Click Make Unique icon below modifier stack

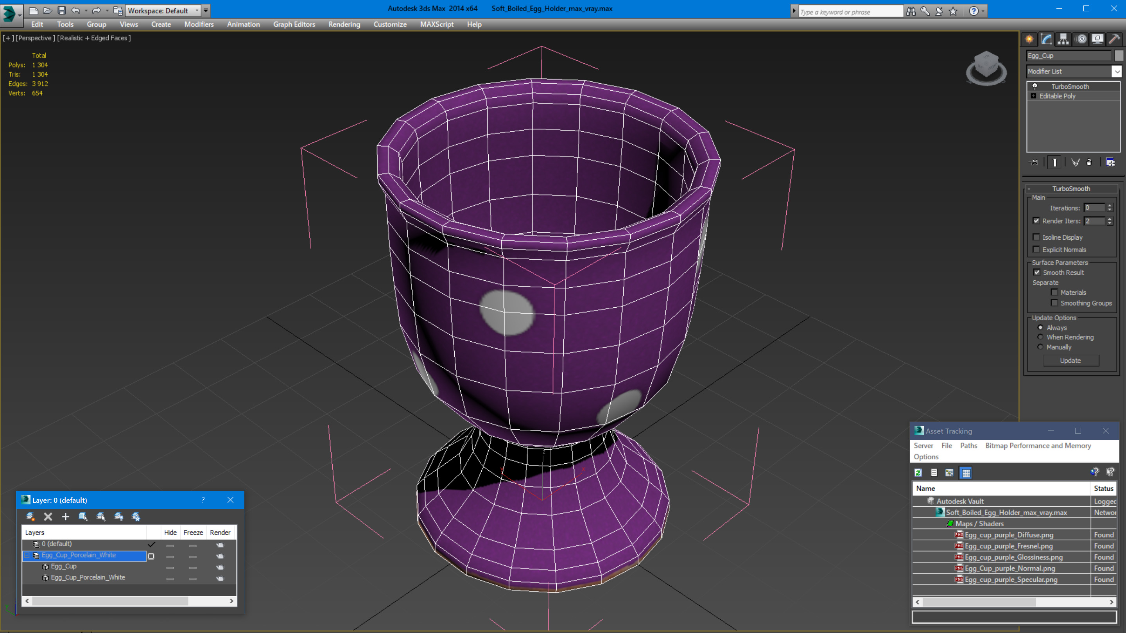coord(1075,162)
